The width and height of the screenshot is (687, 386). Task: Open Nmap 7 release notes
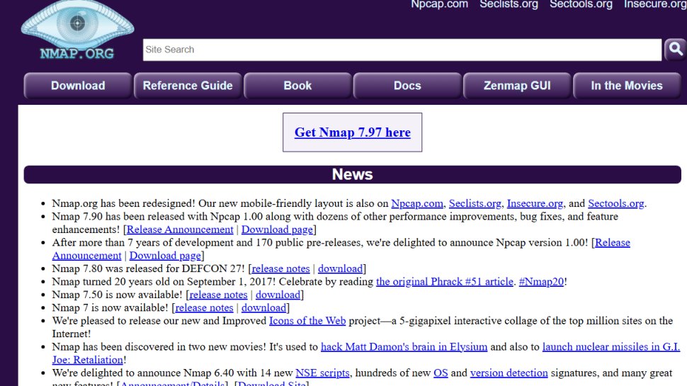pos(204,308)
